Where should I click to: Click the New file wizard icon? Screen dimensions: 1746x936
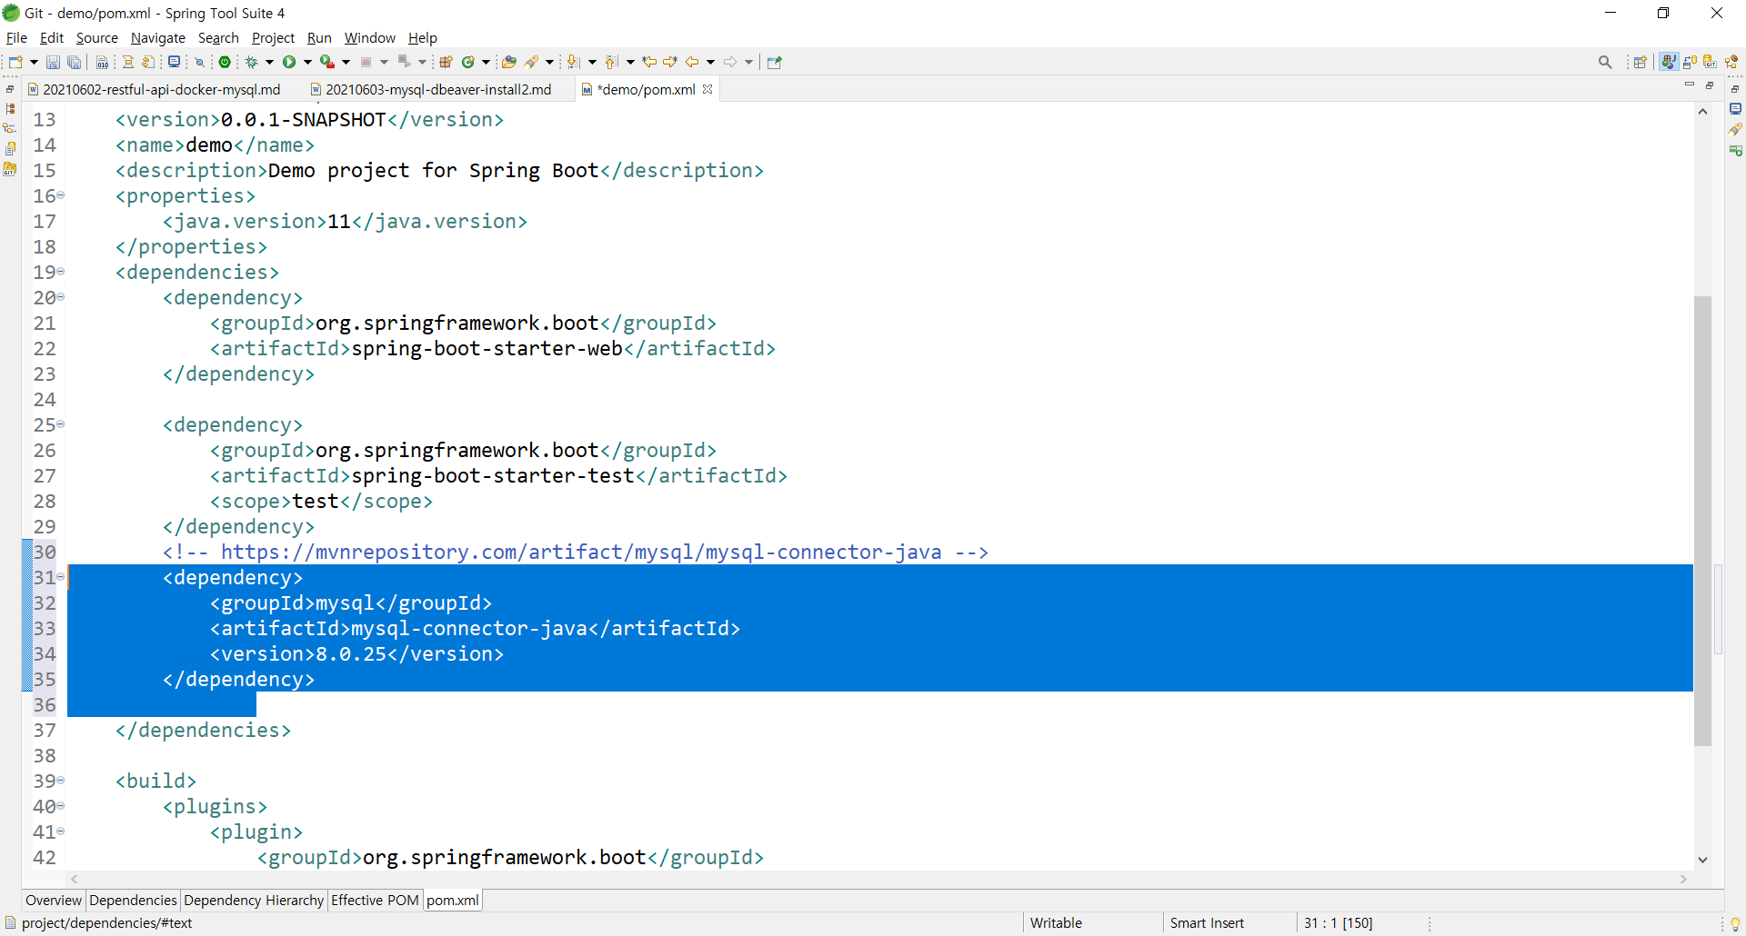click(15, 62)
